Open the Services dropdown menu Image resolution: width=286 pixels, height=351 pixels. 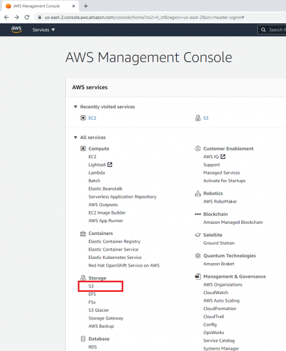coord(43,30)
